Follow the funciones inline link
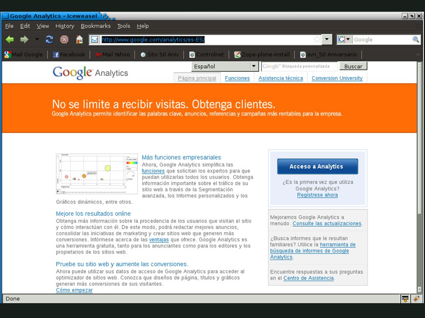This screenshot has height=318, width=425. tap(153, 171)
